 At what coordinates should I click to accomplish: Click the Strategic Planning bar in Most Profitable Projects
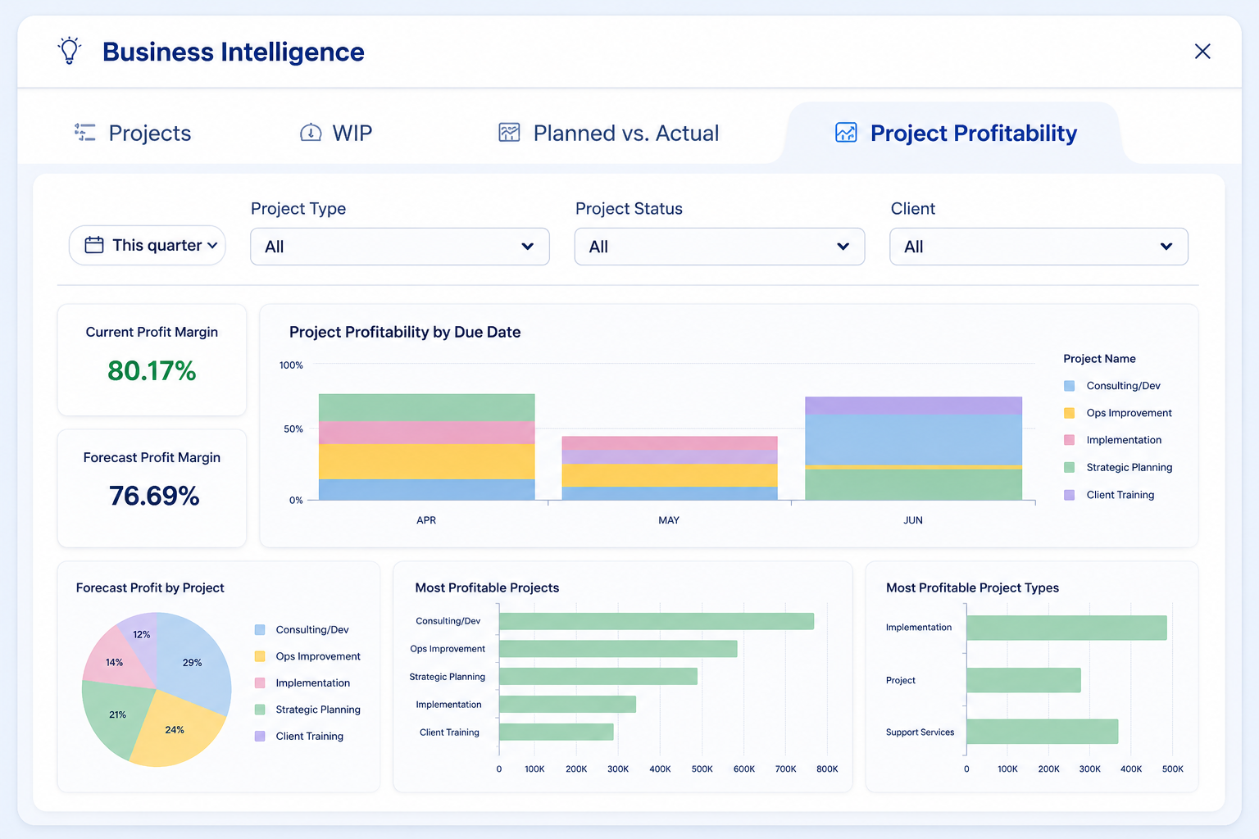[598, 676]
